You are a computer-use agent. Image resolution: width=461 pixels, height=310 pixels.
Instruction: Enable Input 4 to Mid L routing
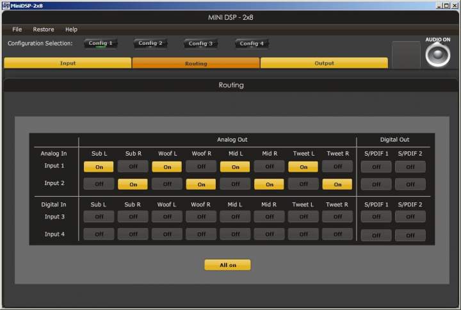[x=235, y=234]
